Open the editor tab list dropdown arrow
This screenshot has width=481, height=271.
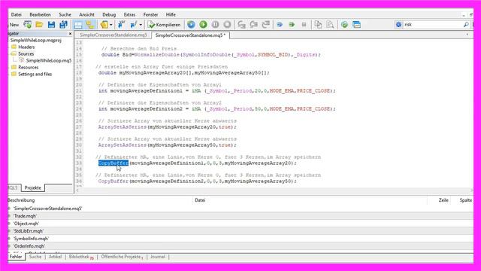[x=467, y=35]
